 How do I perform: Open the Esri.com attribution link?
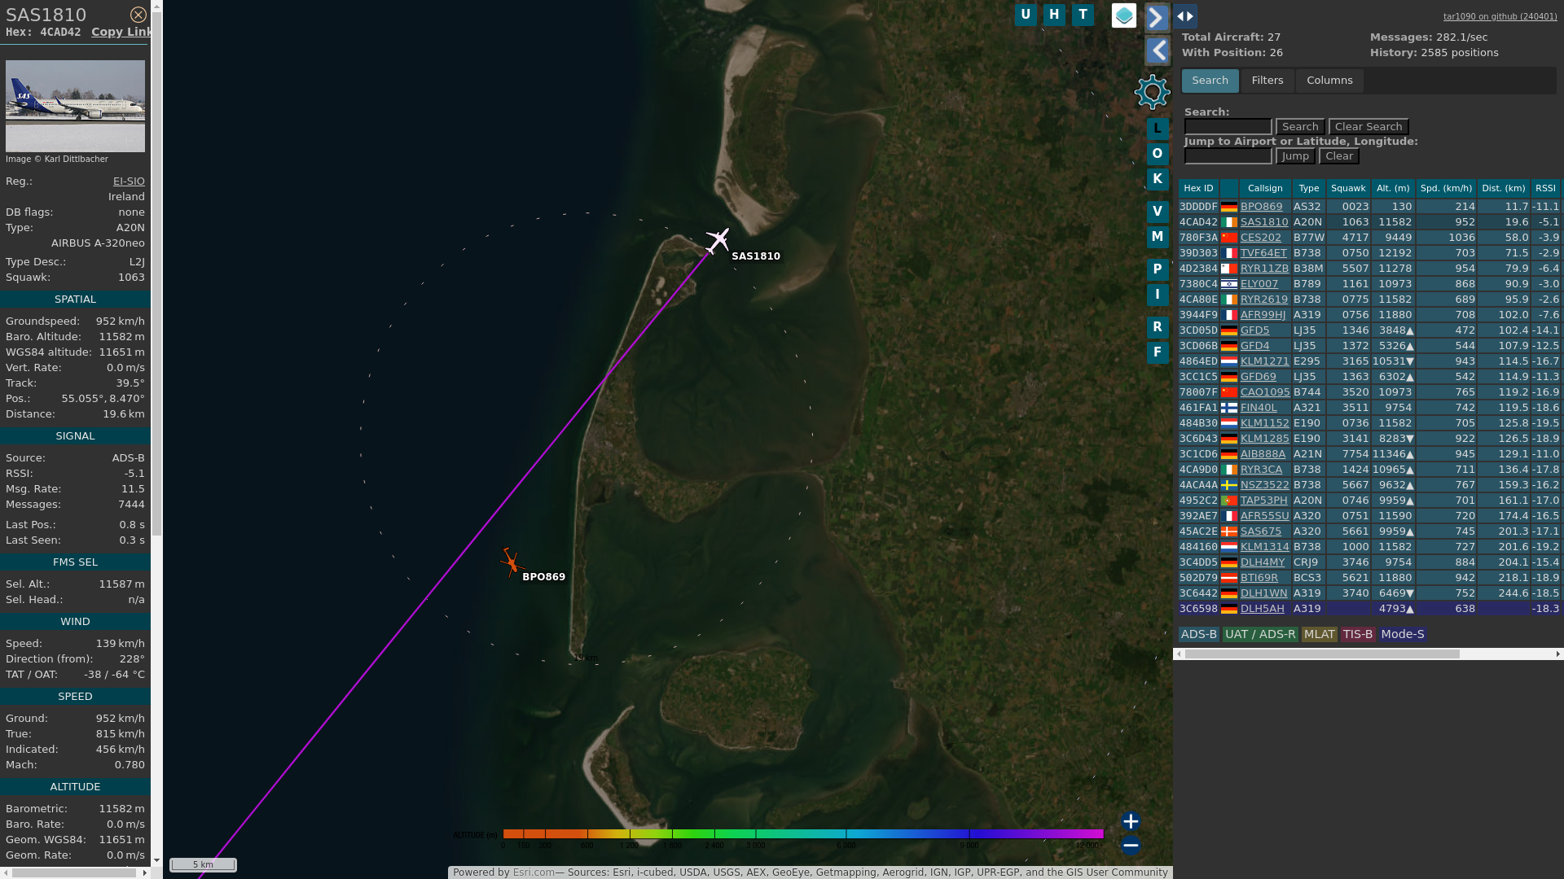tap(533, 872)
